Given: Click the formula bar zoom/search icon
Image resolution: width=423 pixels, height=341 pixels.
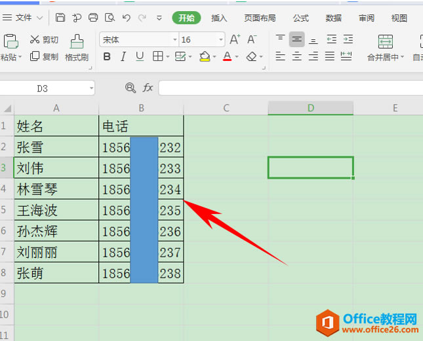Looking at the screenshot, I should [131, 88].
